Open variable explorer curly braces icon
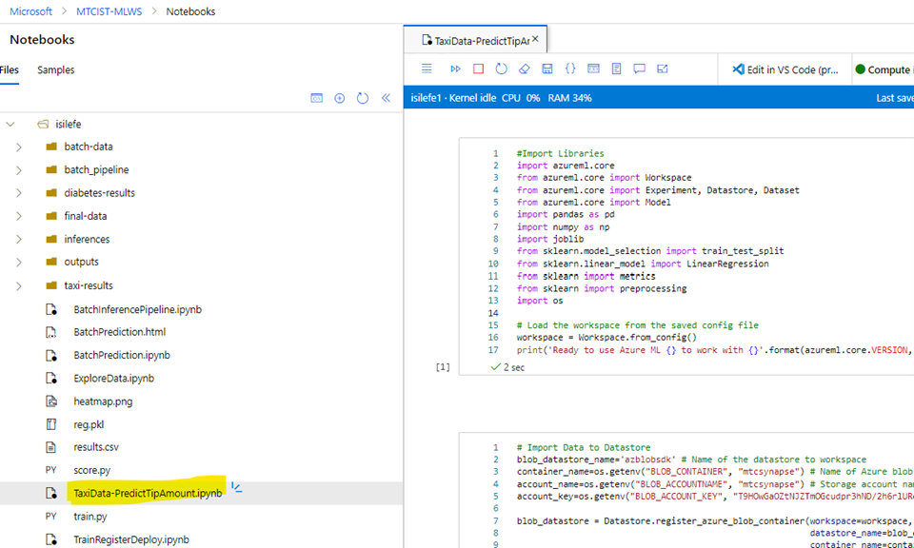Viewport: 914px width, 548px height. 570,68
